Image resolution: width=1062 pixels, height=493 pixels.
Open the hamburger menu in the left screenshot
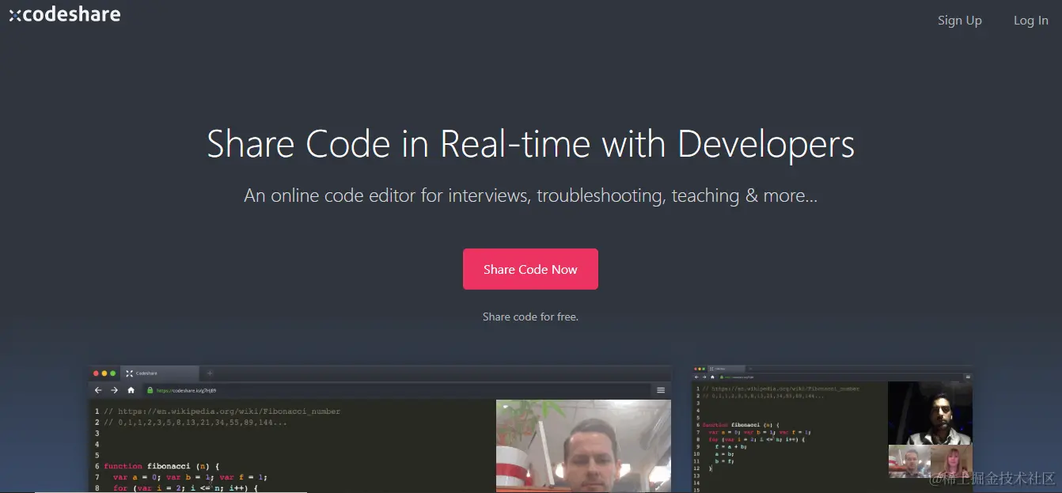click(661, 390)
